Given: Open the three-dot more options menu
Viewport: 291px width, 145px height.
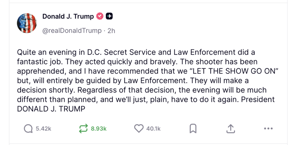Looking at the screenshot, I should pyautogui.click(x=268, y=129).
